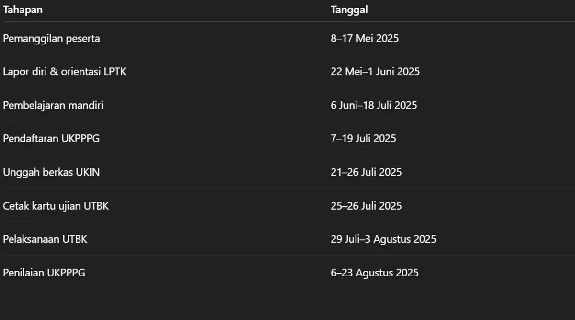Select the Pembelajaran mandiri cell

pyautogui.click(x=53, y=105)
